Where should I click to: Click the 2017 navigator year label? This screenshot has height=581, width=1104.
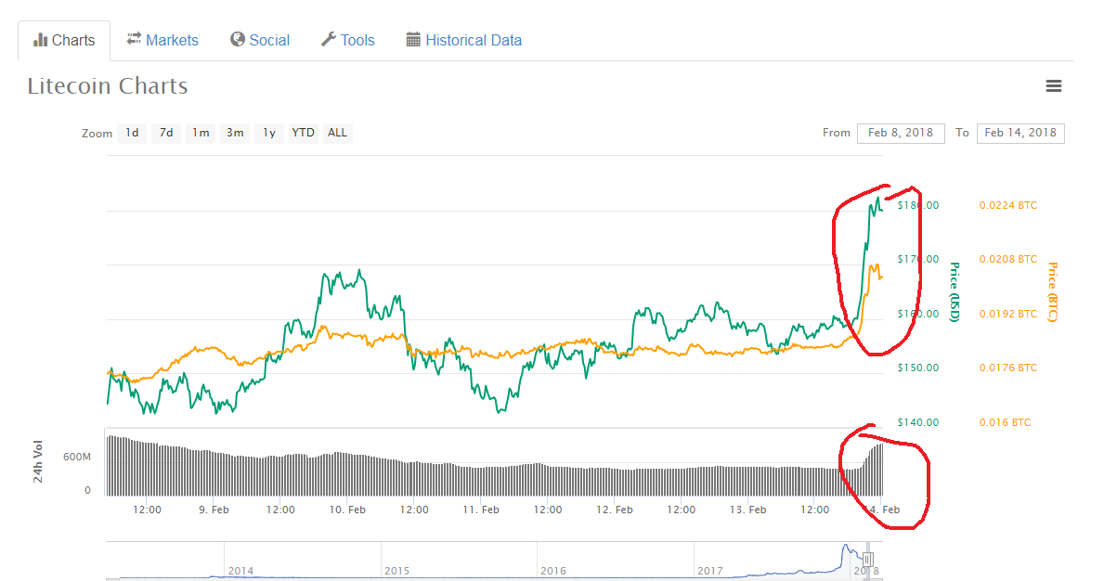click(709, 571)
